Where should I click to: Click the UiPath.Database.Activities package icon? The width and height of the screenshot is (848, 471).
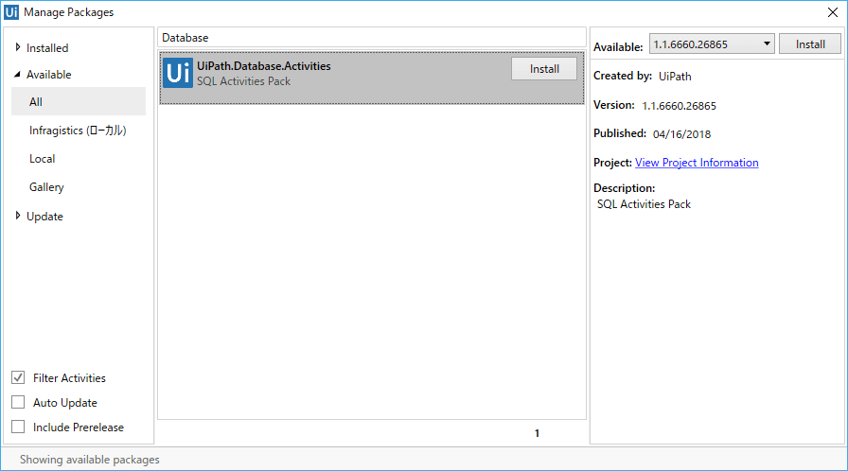coord(178,73)
